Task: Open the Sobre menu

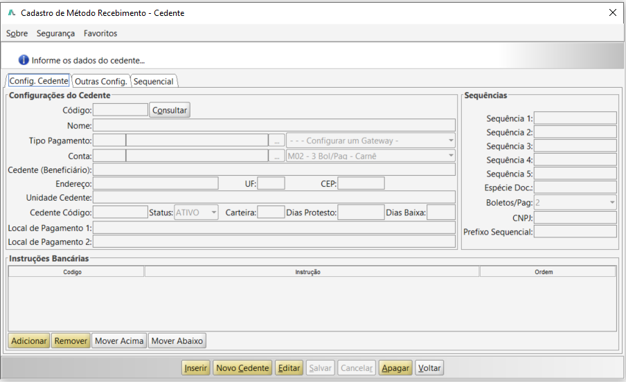Action: point(17,33)
